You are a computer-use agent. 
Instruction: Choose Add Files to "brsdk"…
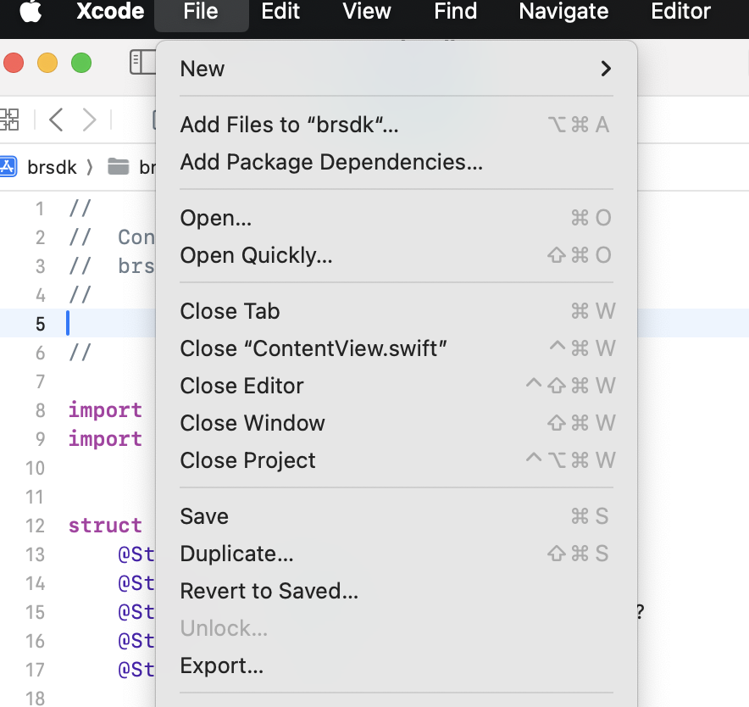(x=397, y=125)
